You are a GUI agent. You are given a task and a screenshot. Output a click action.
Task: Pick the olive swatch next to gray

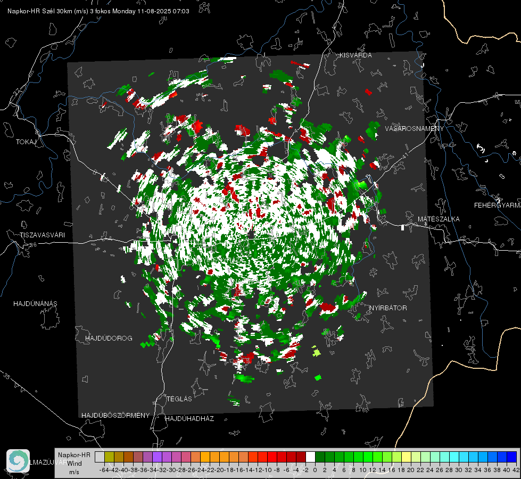[109, 457]
